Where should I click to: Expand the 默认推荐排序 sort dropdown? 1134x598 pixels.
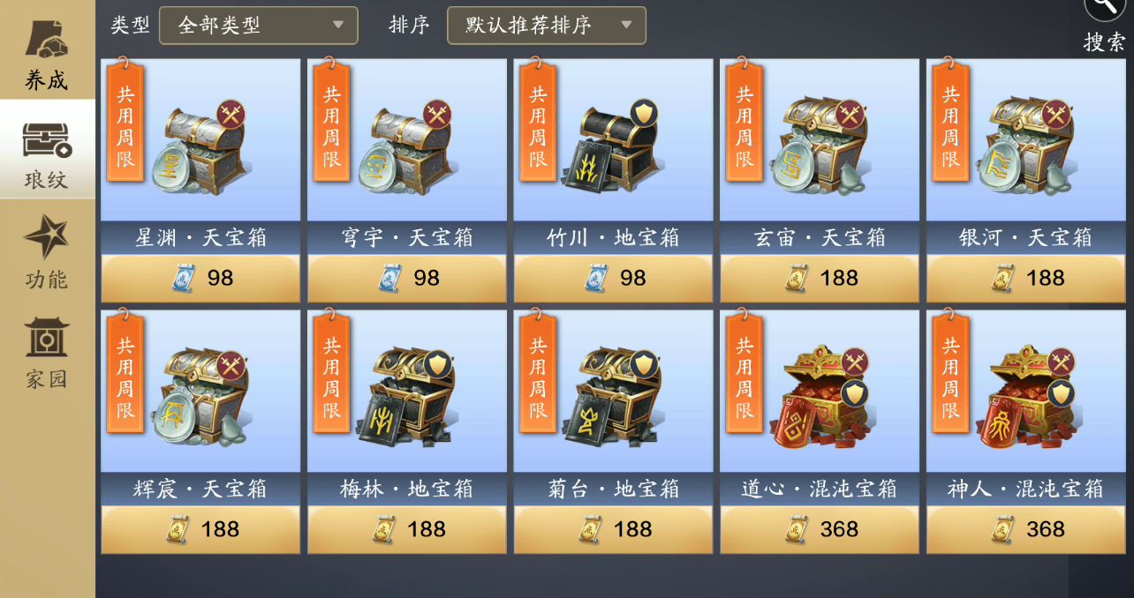pyautogui.click(x=546, y=26)
